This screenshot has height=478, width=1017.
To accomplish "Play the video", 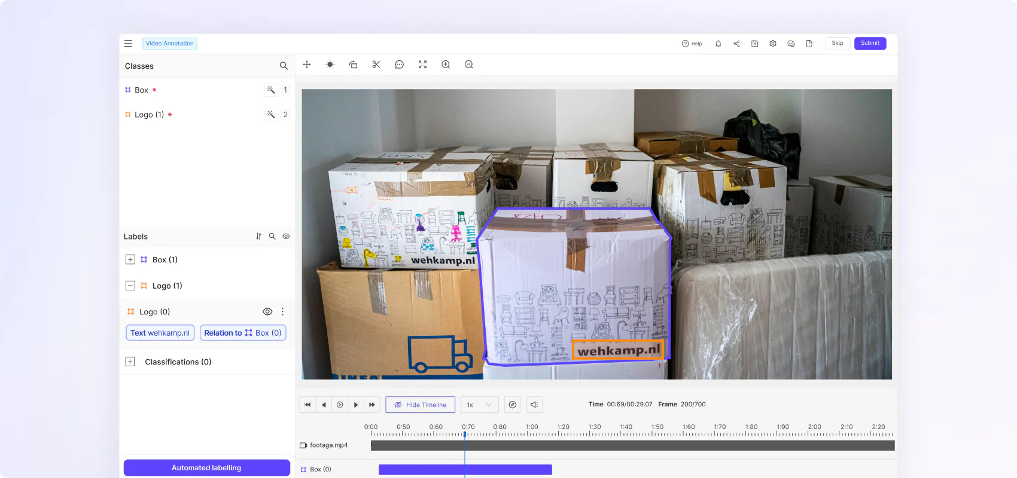I will pyautogui.click(x=340, y=405).
